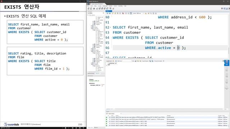Collapse the customer table tree node
This screenshot has width=230, height=129.
pos(92,29)
